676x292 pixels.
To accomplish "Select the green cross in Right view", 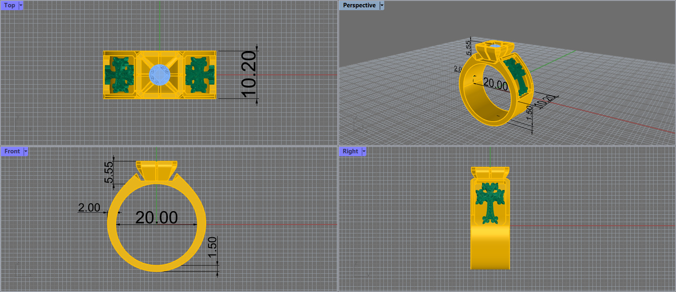I will [x=490, y=203].
